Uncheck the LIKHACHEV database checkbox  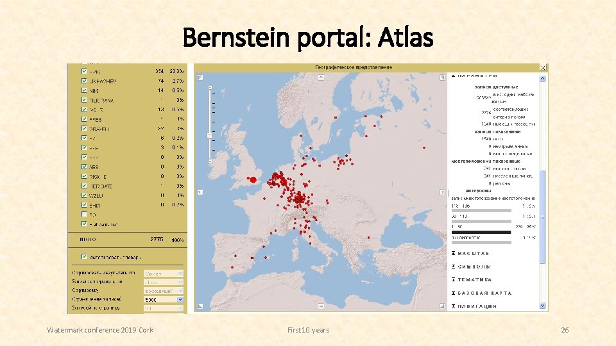tap(83, 81)
